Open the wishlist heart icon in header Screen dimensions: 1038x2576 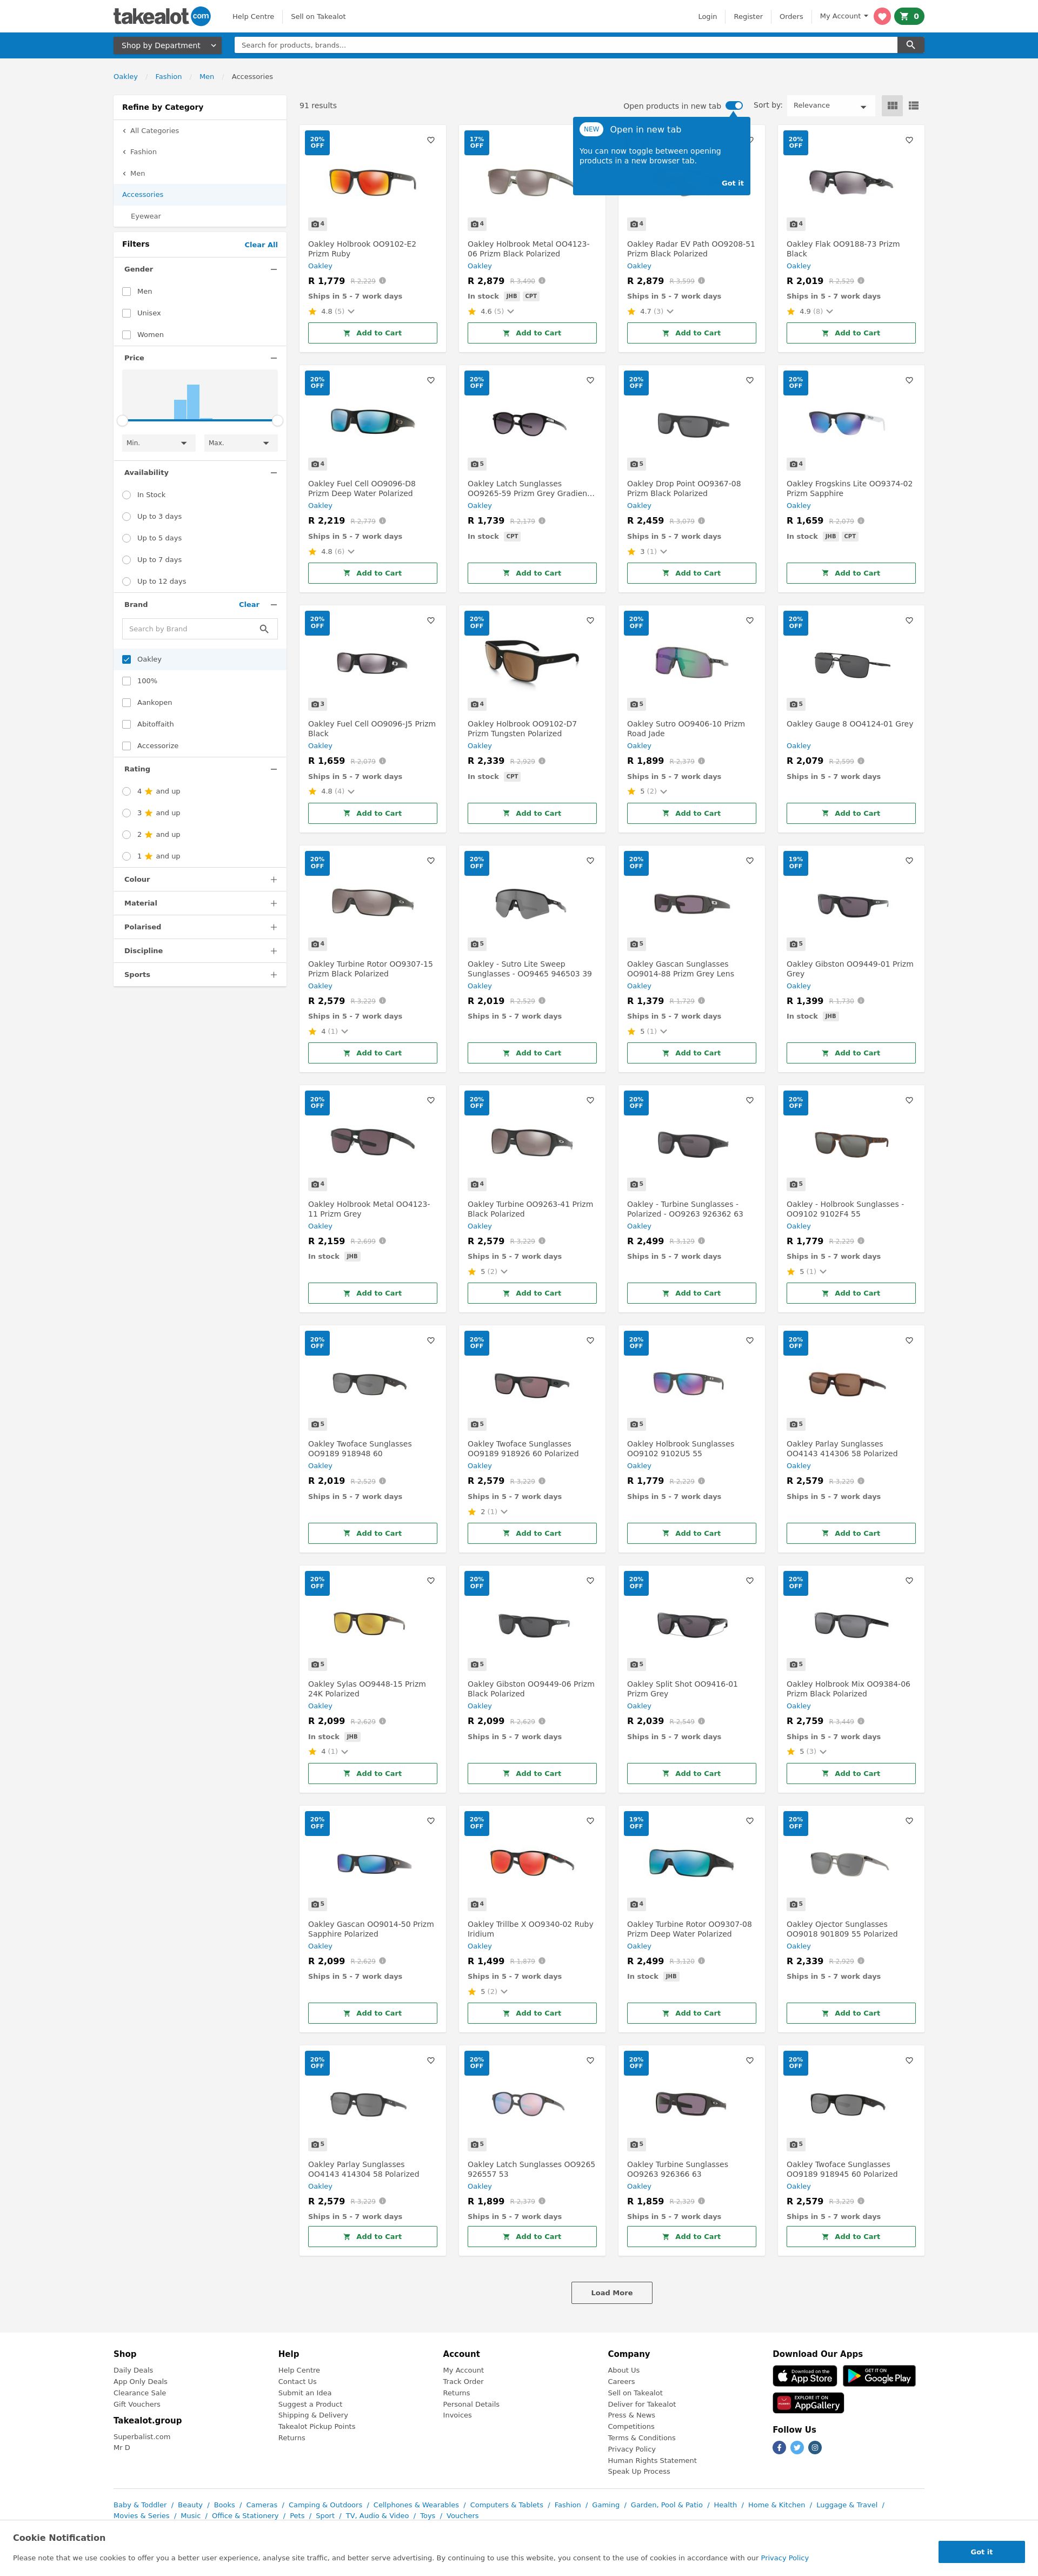tap(881, 16)
